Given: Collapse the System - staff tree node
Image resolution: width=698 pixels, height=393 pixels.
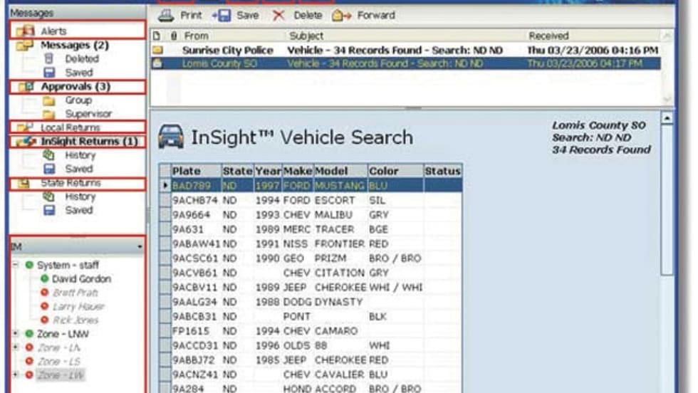Looking at the screenshot, I should pos(16,265).
